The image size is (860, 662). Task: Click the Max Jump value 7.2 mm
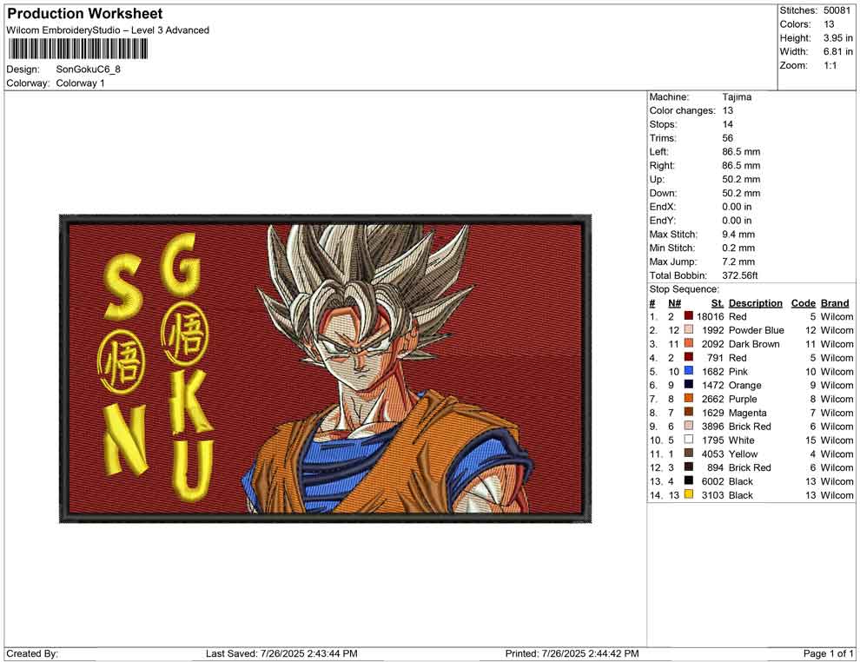coord(738,261)
